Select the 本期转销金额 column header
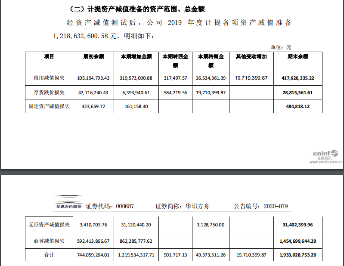The height and width of the screenshot is (266, 344). (211, 61)
